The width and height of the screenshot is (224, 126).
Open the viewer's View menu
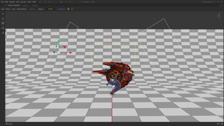pyautogui.click(x=14, y=9)
